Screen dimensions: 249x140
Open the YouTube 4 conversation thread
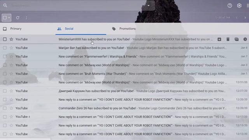pos(124,117)
